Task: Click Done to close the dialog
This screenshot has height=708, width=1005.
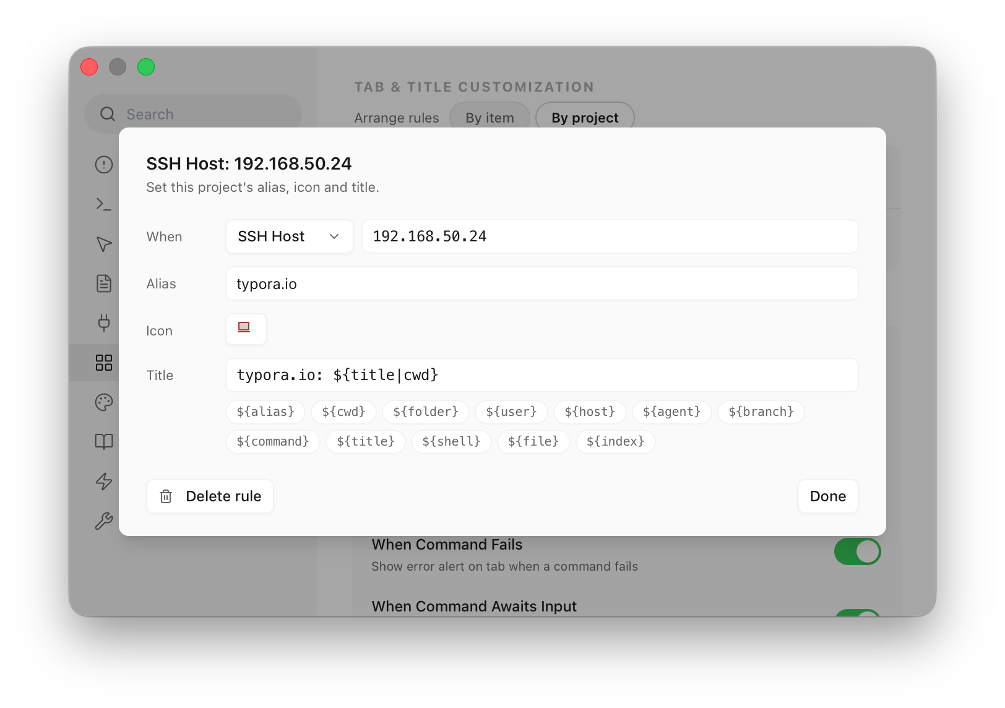Action: [828, 496]
